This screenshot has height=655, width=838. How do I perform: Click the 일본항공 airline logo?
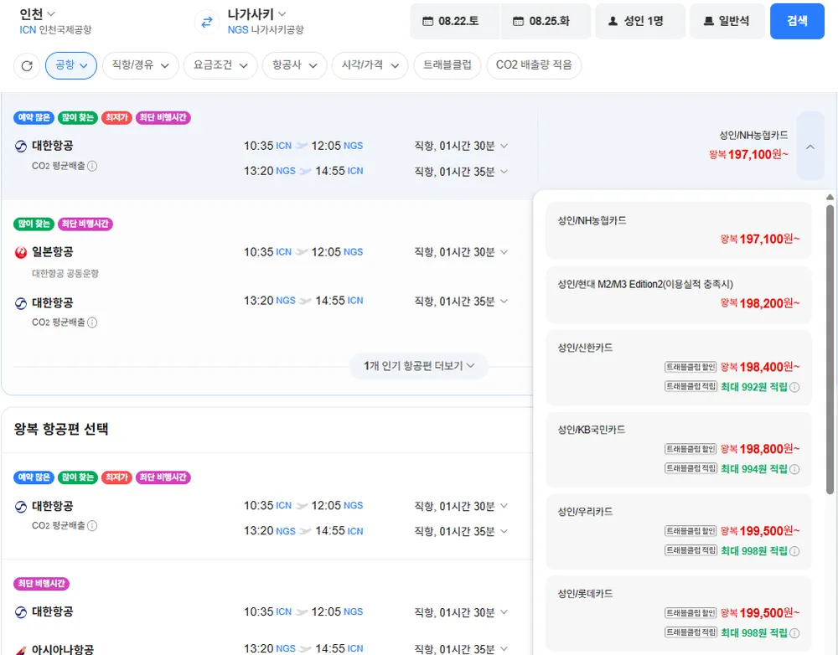[21, 253]
